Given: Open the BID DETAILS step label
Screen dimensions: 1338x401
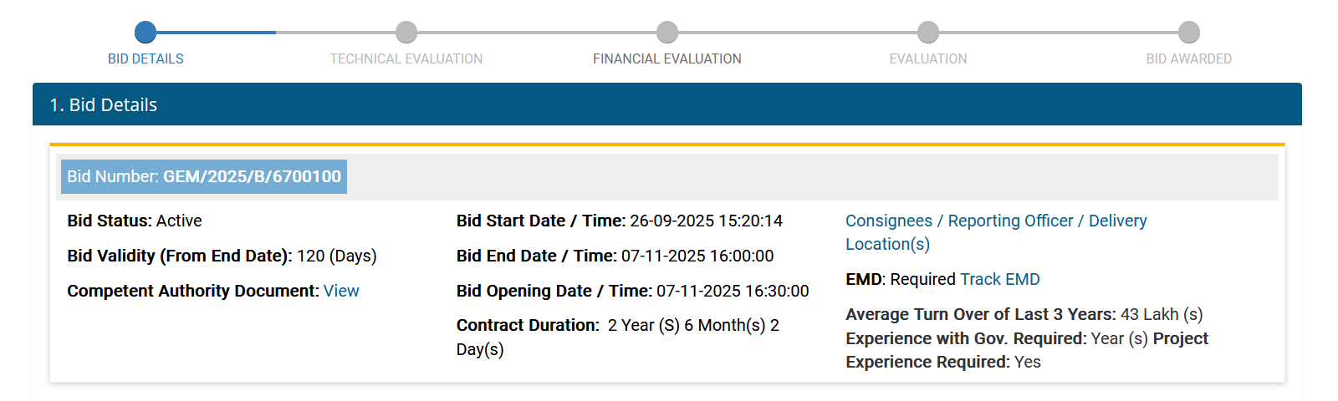Looking at the screenshot, I should click(146, 59).
